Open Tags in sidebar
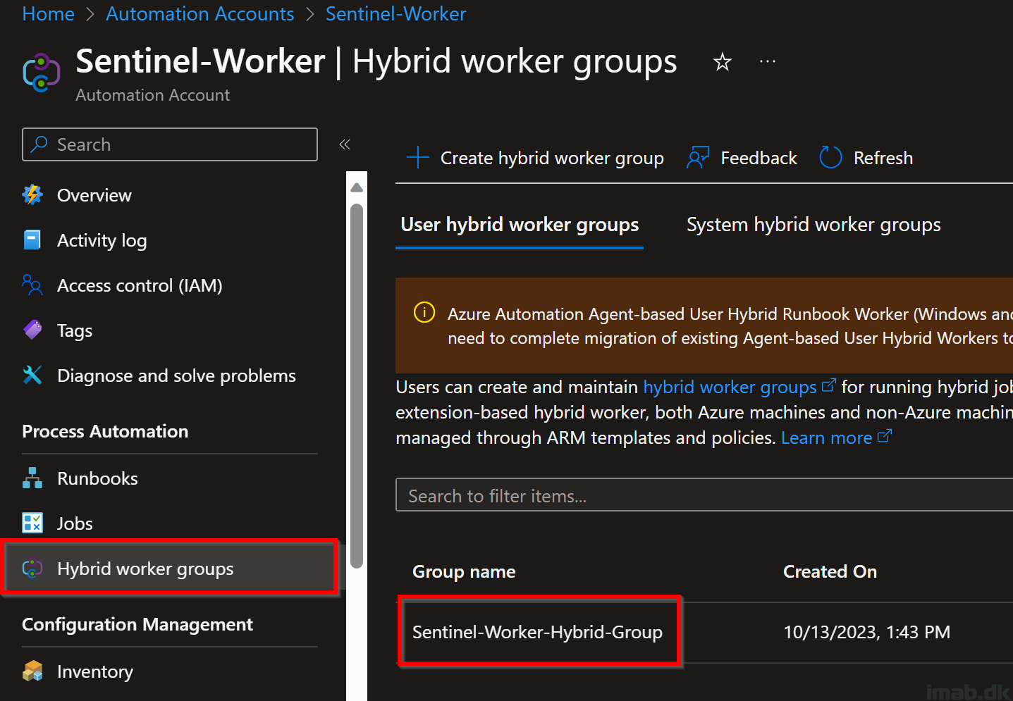 pyautogui.click(x=75, y=330)
